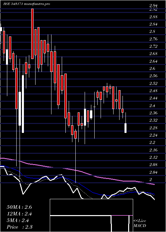Click the 2.4 price axis label
The height and width of the screenshot is (232, 166).
pyautogui.click(x=152, y=106)
